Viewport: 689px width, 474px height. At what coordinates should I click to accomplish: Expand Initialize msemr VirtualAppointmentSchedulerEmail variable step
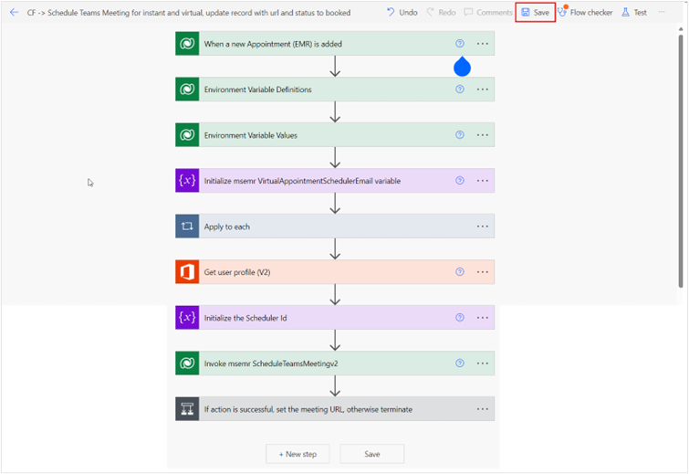point(335,181)
